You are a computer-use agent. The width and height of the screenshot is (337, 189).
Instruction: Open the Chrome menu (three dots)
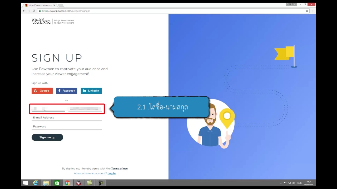tap(313, 11)
